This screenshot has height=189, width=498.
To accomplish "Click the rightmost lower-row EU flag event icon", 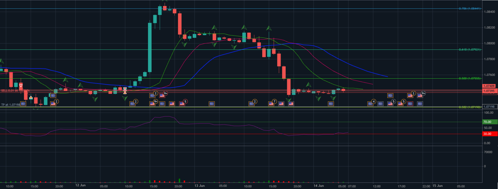I will (420, 104).
